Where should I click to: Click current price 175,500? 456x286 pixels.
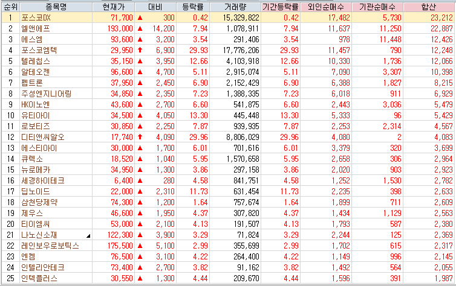click(120, 246)
